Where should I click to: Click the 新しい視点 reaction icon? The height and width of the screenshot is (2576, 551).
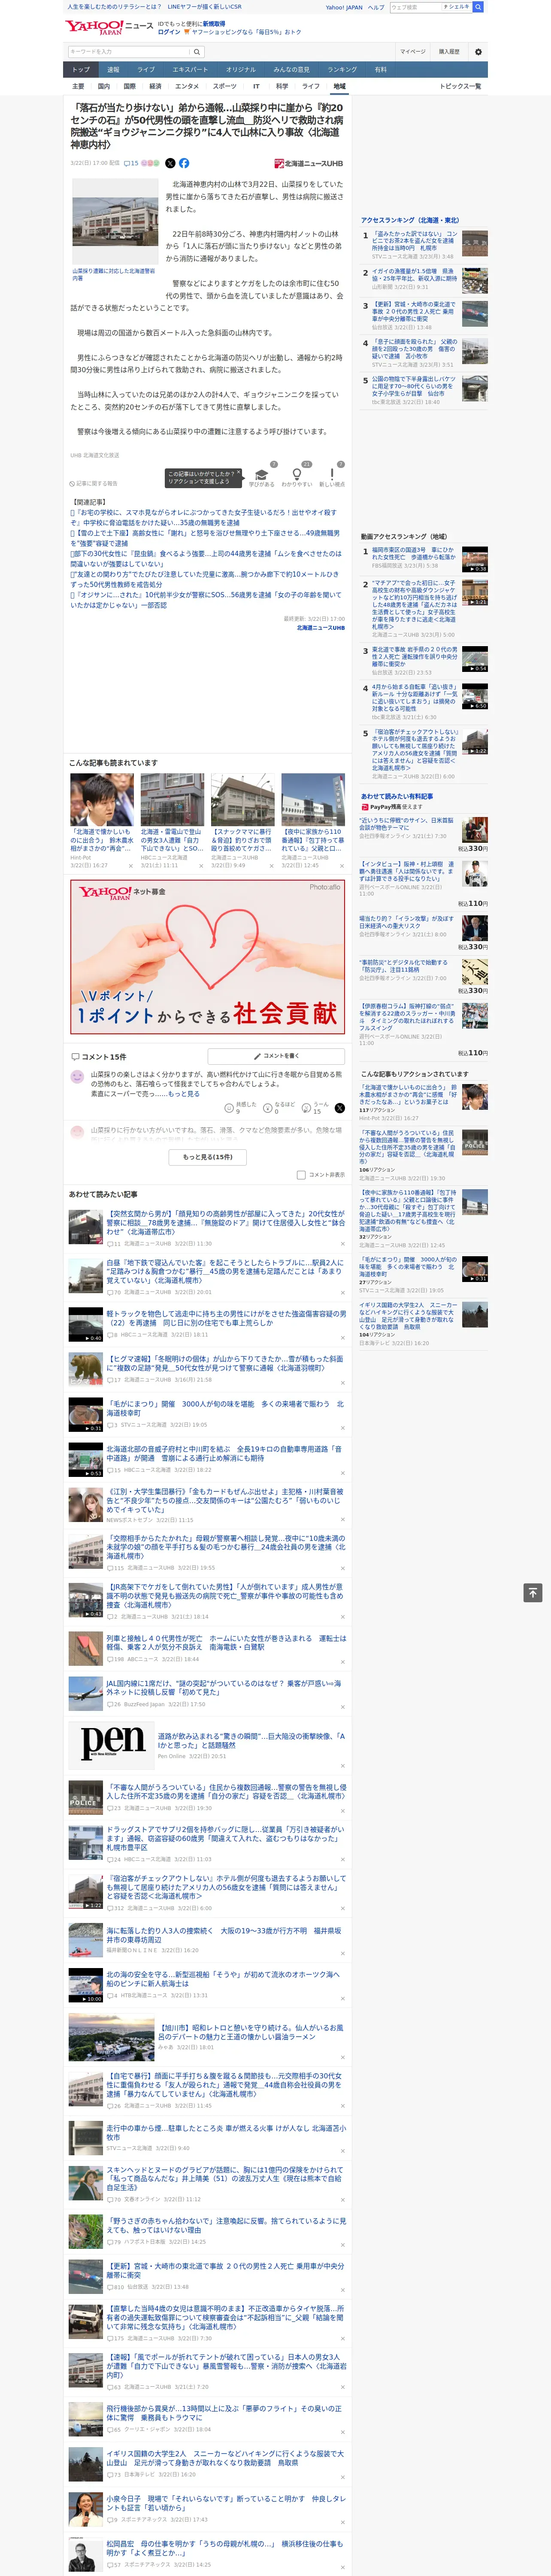(x=332, y=475)
